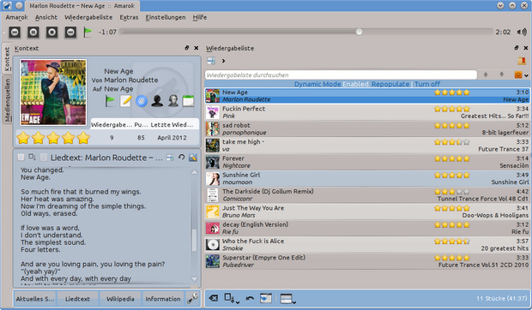Skip to the next track

coord(70,33)
